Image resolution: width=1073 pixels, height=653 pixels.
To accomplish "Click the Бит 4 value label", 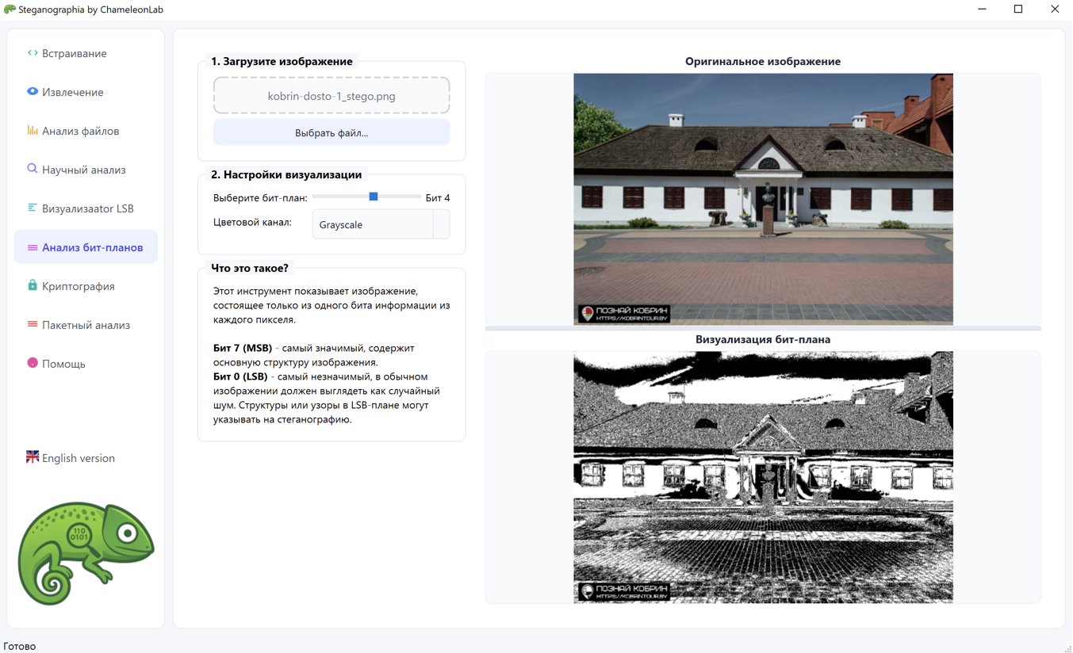I will pyautogui.click(x=438, y=198).
